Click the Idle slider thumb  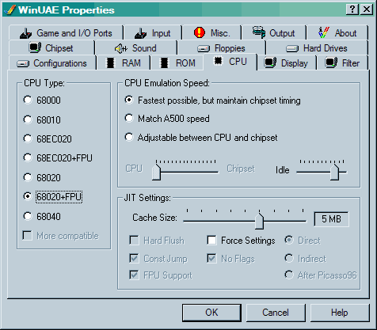335,172
